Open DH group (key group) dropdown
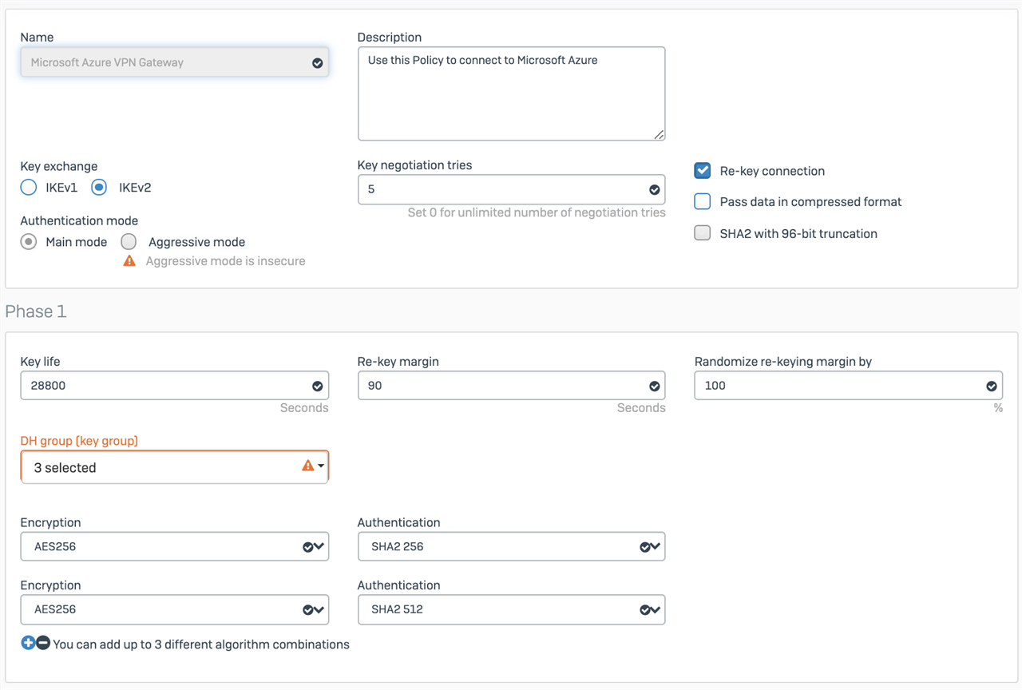1022x690 pixels. [175, 467]
